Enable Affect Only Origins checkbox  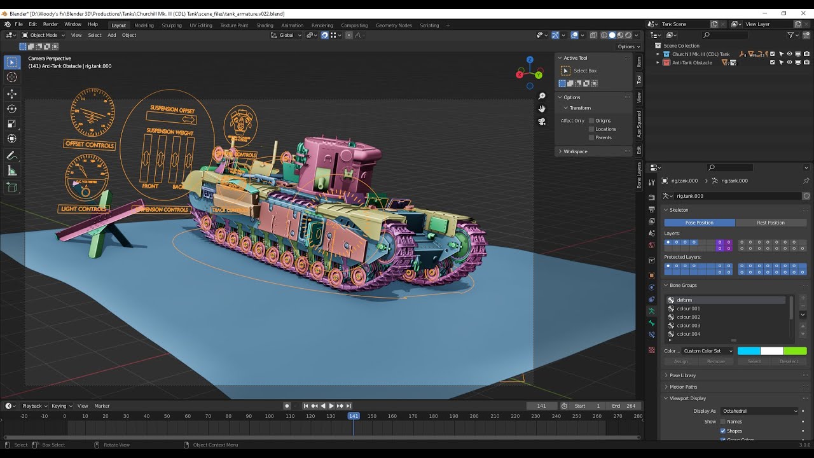591,120
